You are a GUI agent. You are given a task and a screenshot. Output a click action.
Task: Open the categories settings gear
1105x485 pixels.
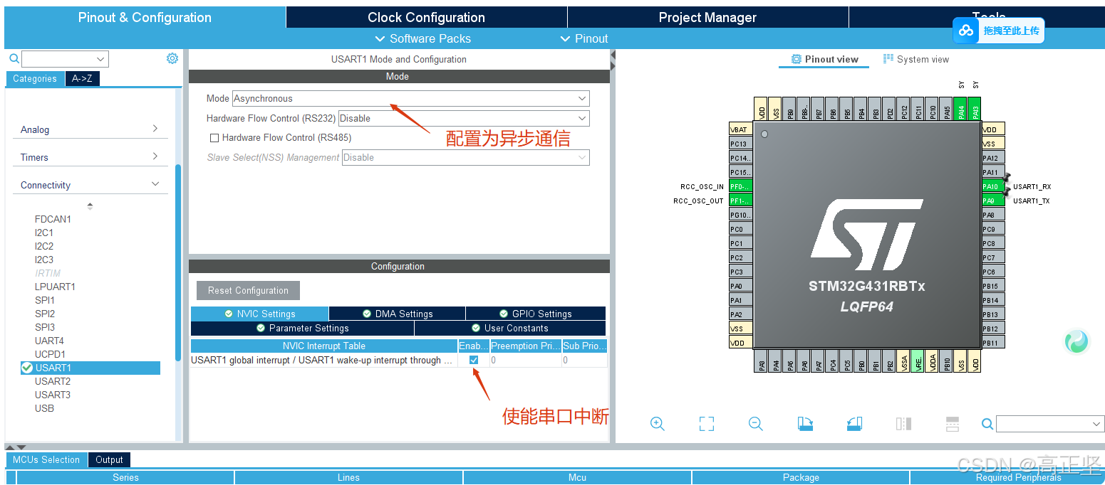172,58
